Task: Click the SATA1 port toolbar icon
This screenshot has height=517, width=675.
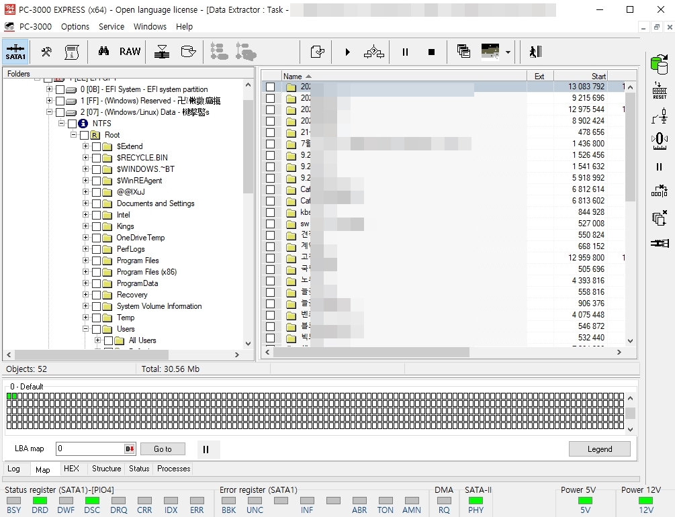Action: [x=15, y=52]
